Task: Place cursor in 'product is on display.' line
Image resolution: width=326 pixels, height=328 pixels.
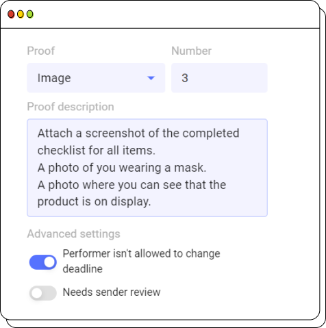Action: pyautogui.click(x=94, y=202)
